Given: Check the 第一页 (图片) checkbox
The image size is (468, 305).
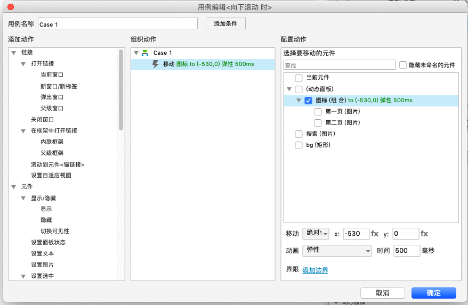Looking at the screenshot, I should pos(318,111).
